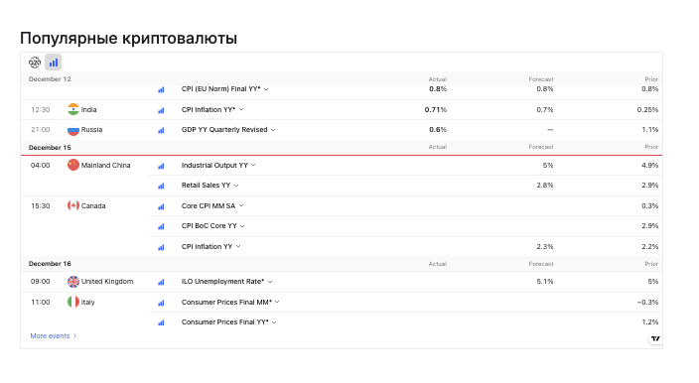Screen dimensions: 699x383
Task: Click the 04:00 time for Mainland China
Action: coord(40,166)
